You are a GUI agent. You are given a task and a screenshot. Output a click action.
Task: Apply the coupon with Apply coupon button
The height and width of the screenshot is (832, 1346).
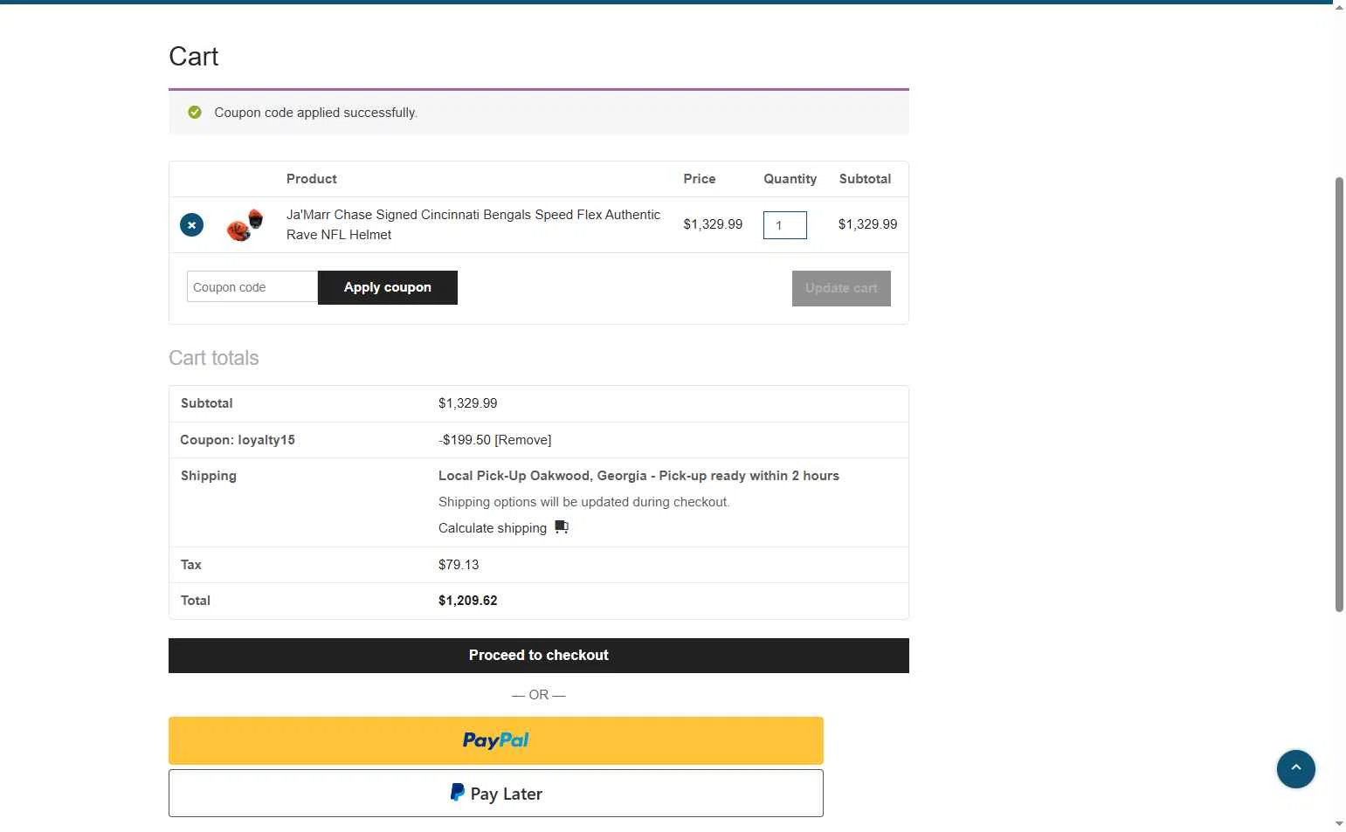click(x=387, y=287)
